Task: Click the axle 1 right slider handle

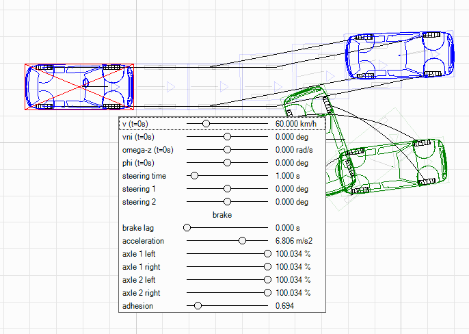Action: [268, 267]
